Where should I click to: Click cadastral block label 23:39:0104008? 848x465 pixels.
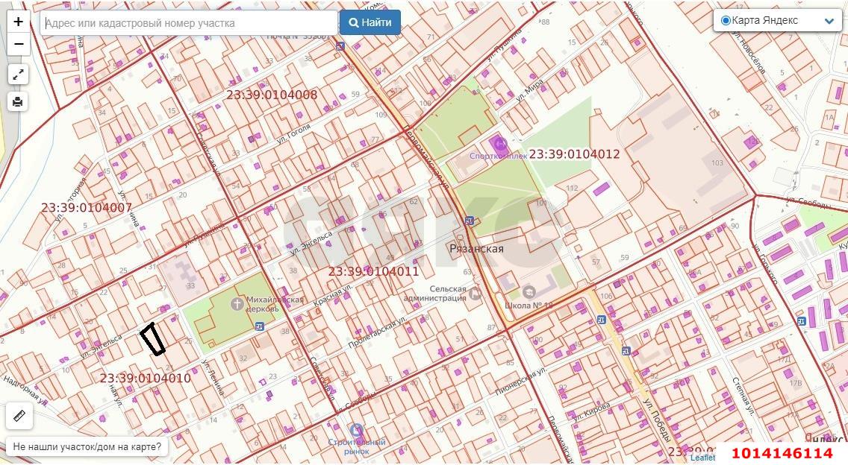[x=272, y=95]
